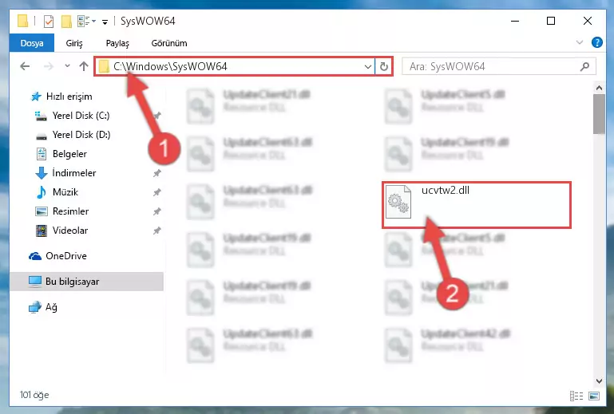The height and width of the screenshot is (414, 614).
Task: Click the 101 öğe status bar text
Action: [34, 395]
